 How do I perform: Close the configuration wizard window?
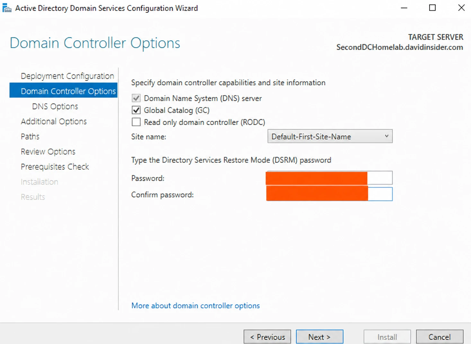(461, 8)
